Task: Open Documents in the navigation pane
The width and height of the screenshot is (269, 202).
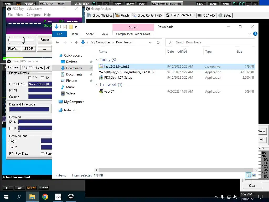Action: [x=74, y=74]
